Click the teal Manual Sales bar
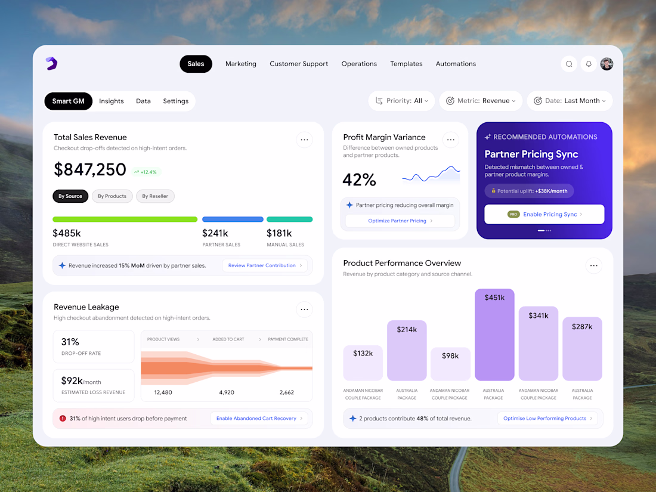This screenshot has height=492, width=656. point(289,219)
